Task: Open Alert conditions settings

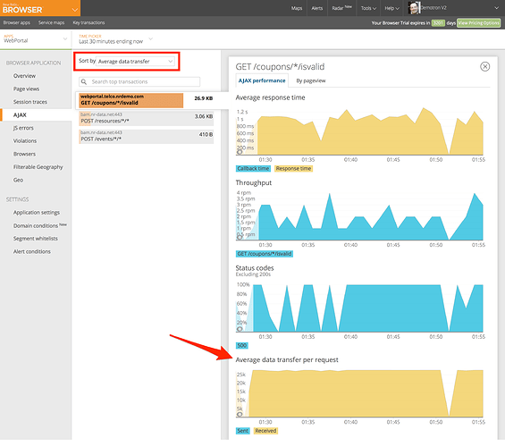Action: point(32,251)
